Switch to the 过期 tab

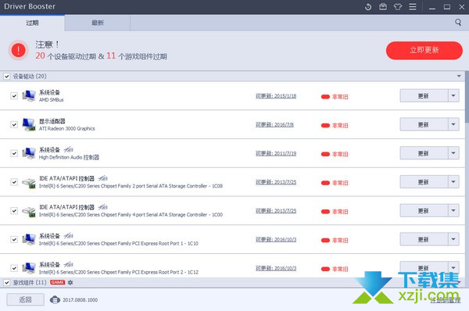[32, 23]
